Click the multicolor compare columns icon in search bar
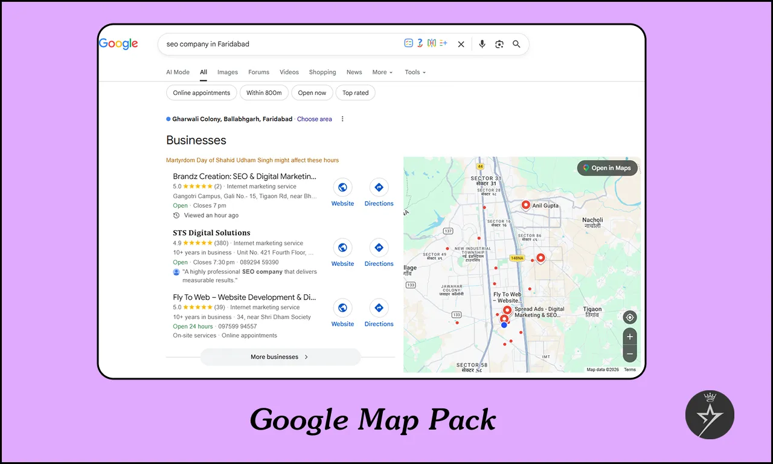Image resolution: width=773 pixels, height=464 pixels. 431,43
